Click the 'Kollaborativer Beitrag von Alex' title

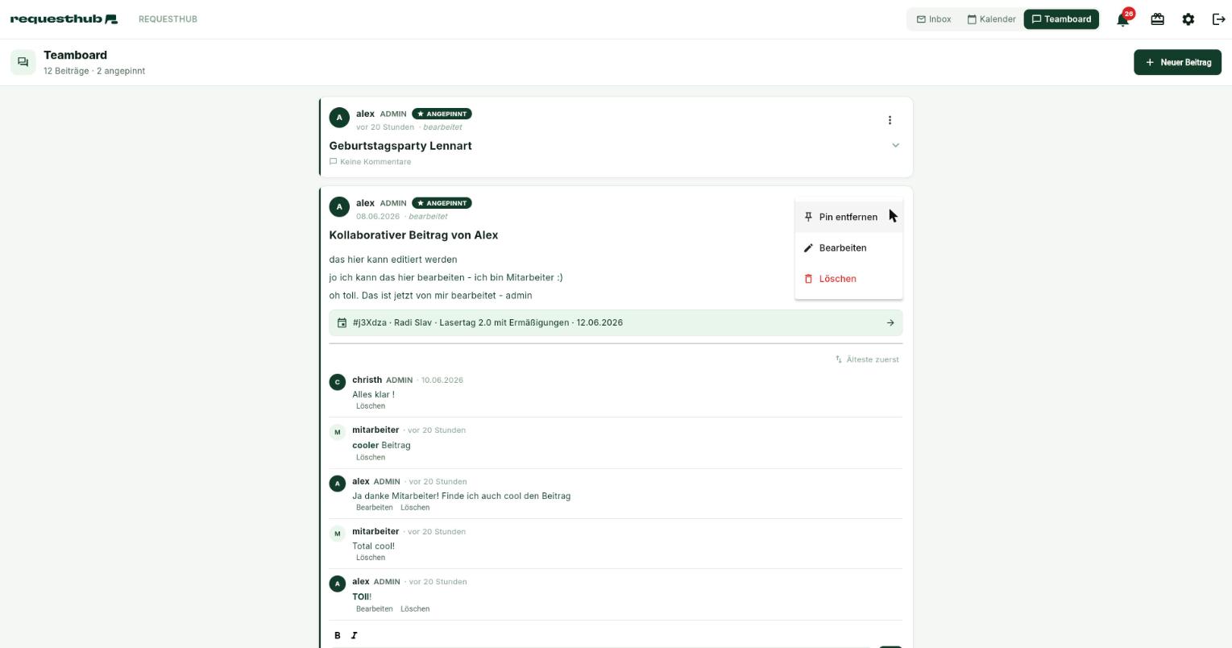pos(413,235)
